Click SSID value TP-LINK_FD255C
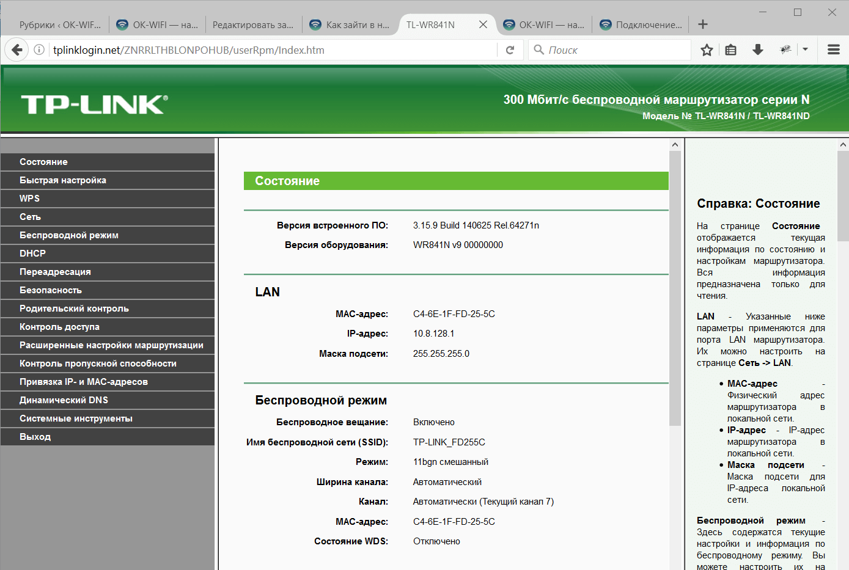Image resolution: width=849 pixels, height=570 pixels. [x=449, y=442]
